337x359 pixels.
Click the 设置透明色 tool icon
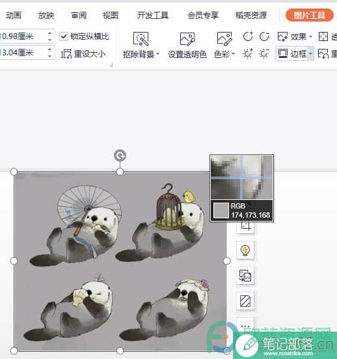[x=187, y=38]
